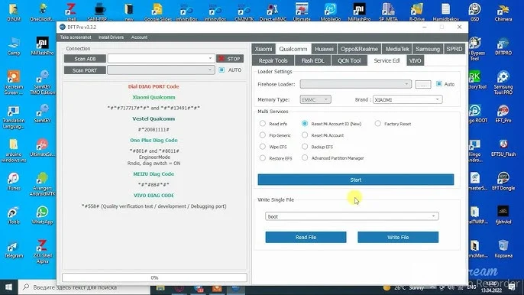Select the Factory Reset radio option
The image size is (524, 295).
377,123
